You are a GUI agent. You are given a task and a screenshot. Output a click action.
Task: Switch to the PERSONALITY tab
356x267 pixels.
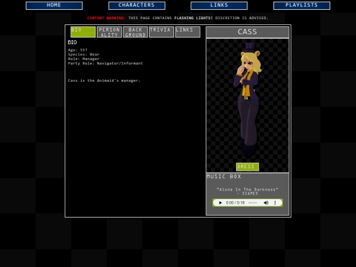coord(109,32)
